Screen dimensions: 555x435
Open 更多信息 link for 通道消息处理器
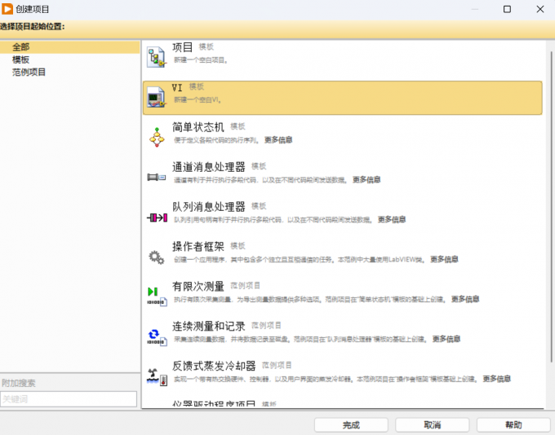(x=366, y=180)
